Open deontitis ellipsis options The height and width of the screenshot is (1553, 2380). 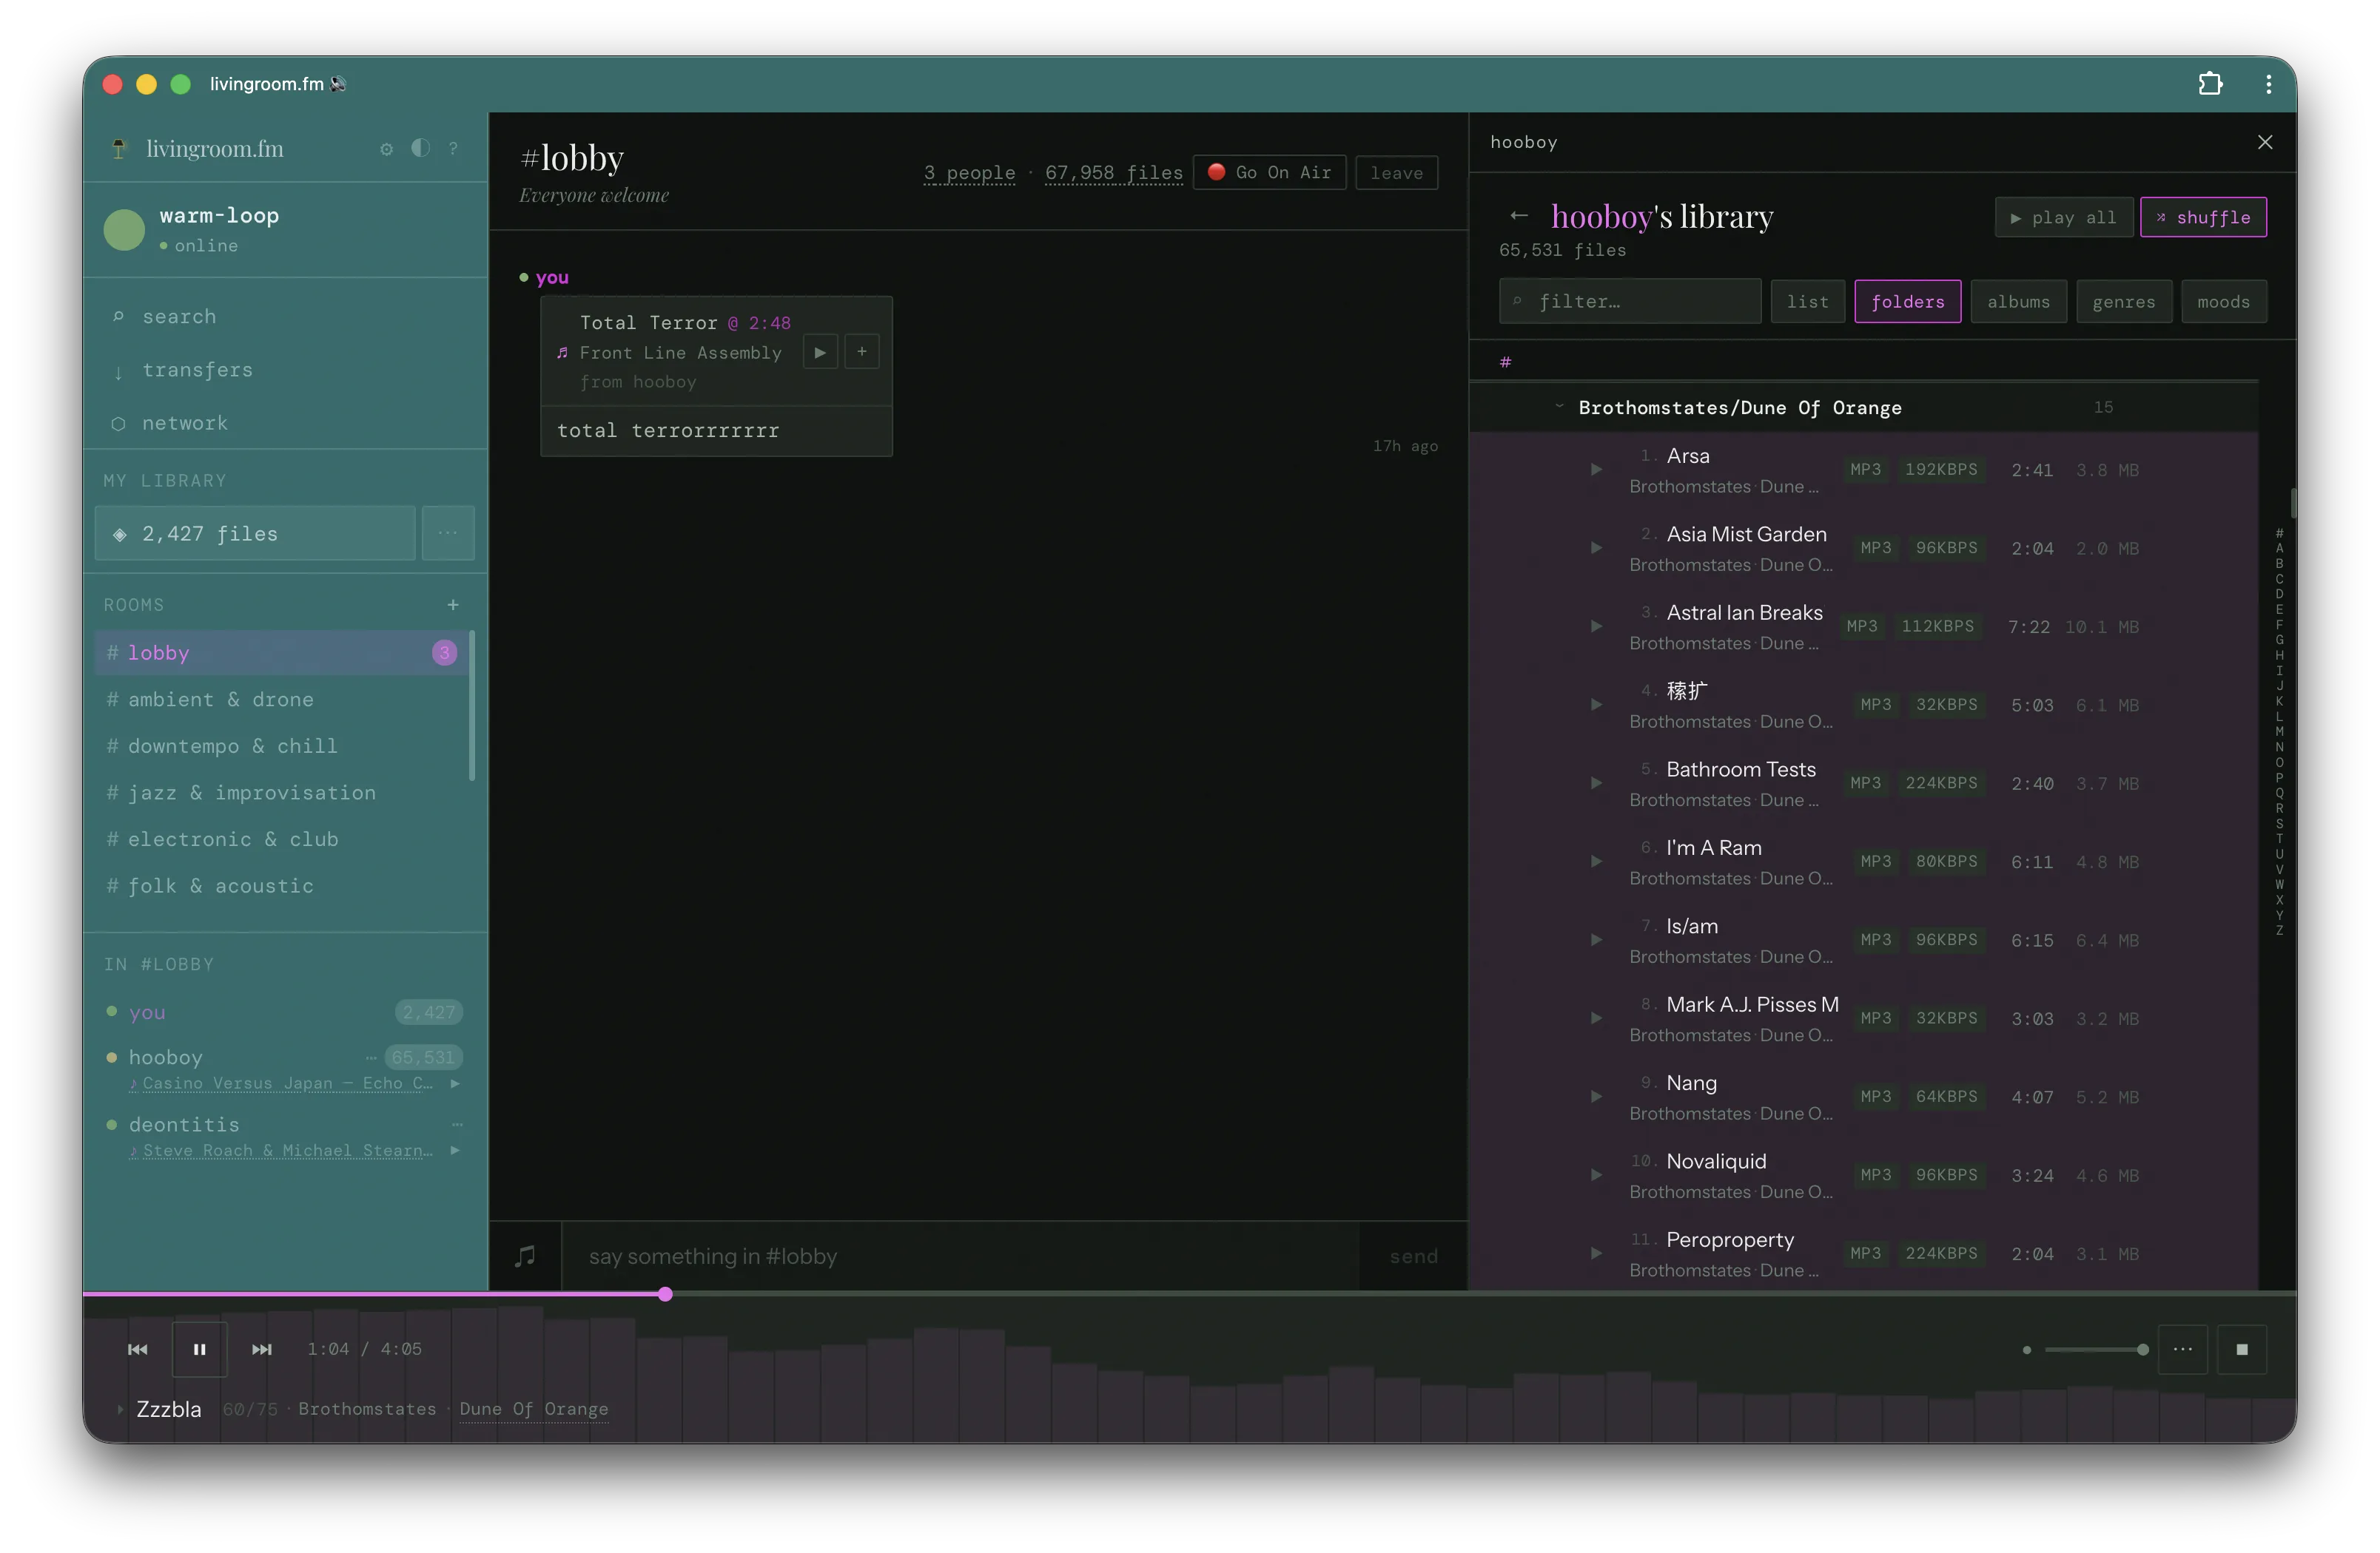point(457,1124)
